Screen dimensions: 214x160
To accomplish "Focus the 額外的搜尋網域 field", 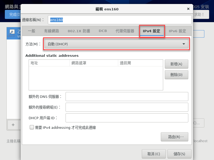I will (x=127, y=107).
